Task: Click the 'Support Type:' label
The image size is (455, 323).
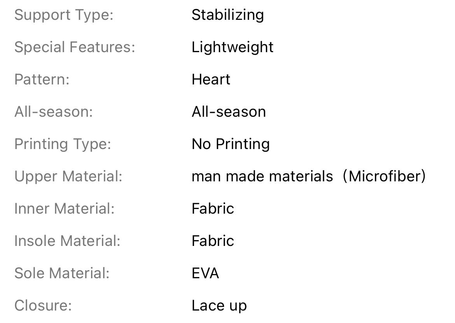Action: point(64,15)
